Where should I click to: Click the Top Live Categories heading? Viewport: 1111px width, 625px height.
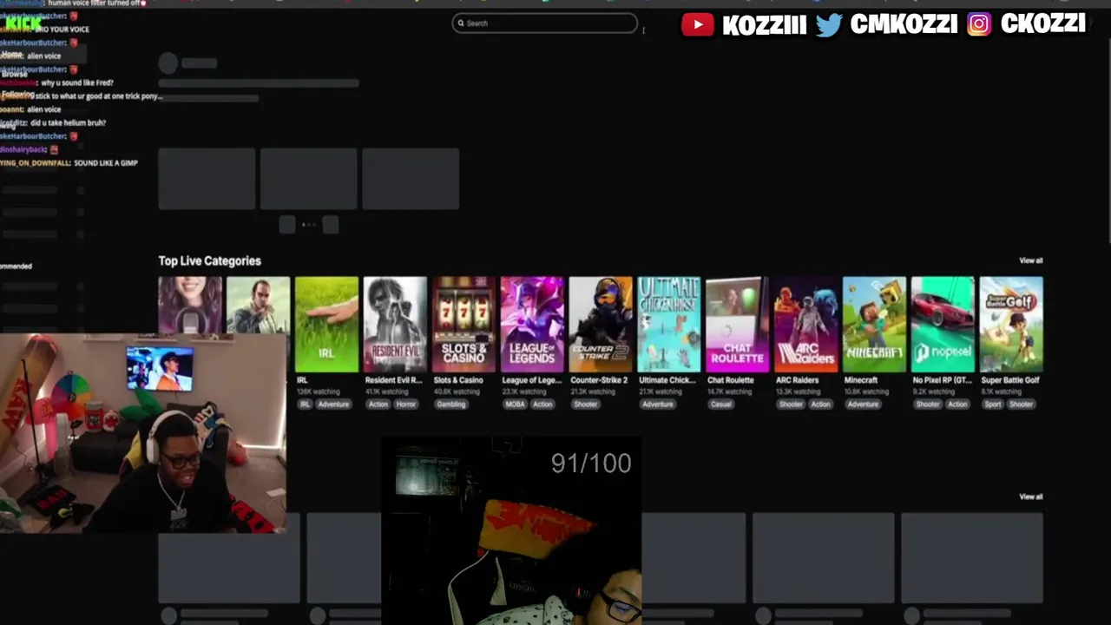[209, 260]
